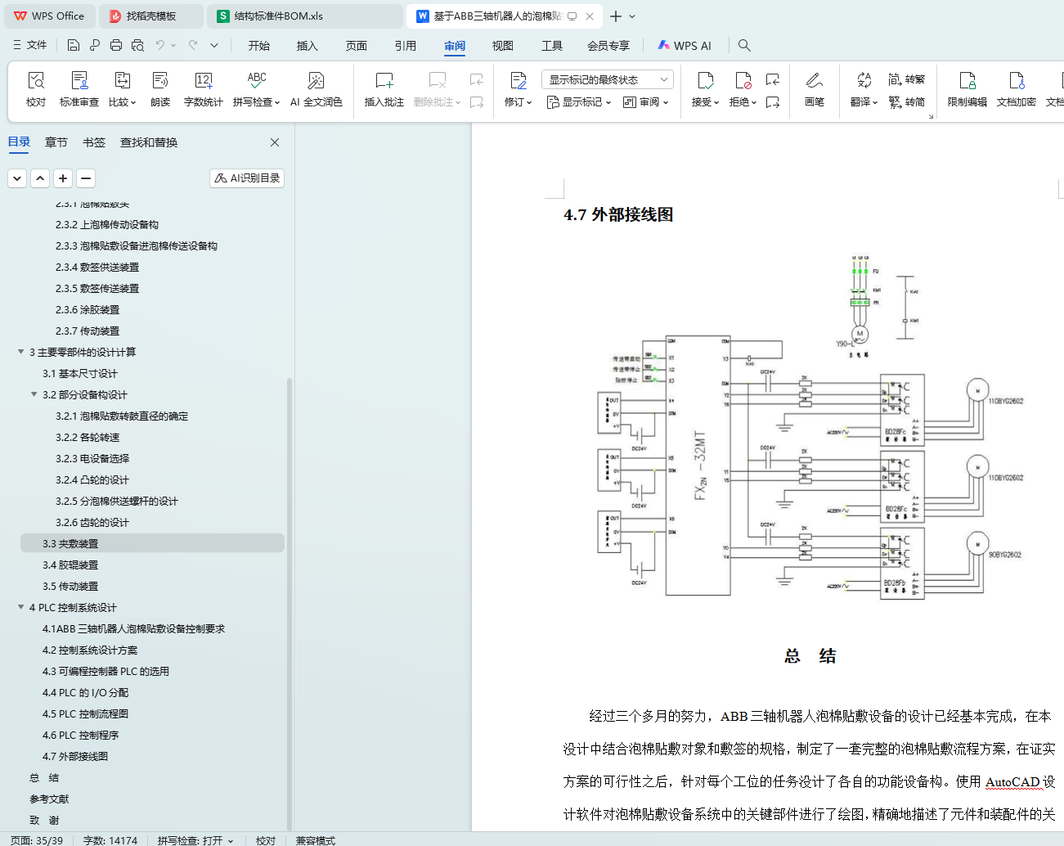
Task: Open 文档加密 document encryption
Action: coord(1017,89)
